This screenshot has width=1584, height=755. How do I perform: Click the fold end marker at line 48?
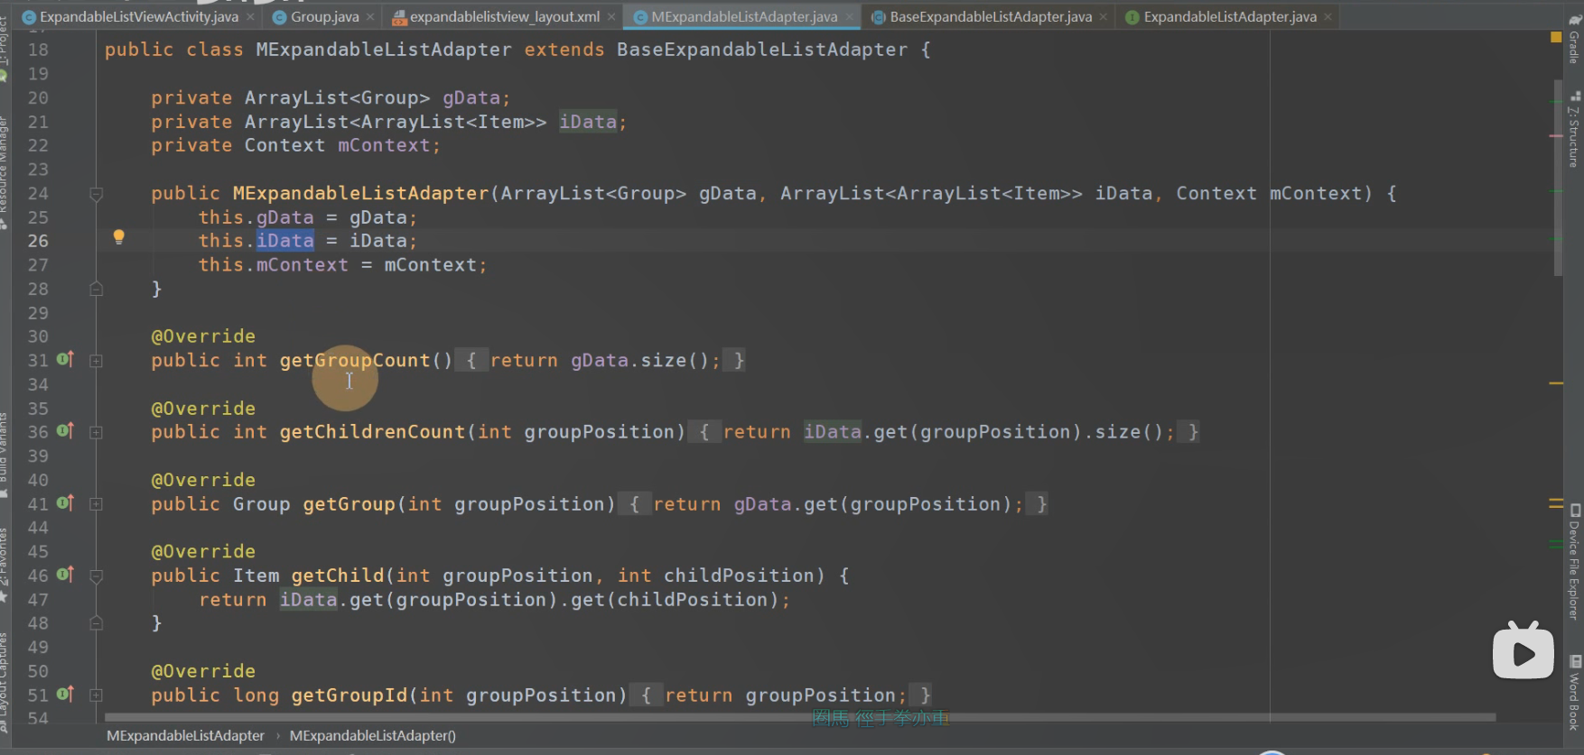point(96,623)
